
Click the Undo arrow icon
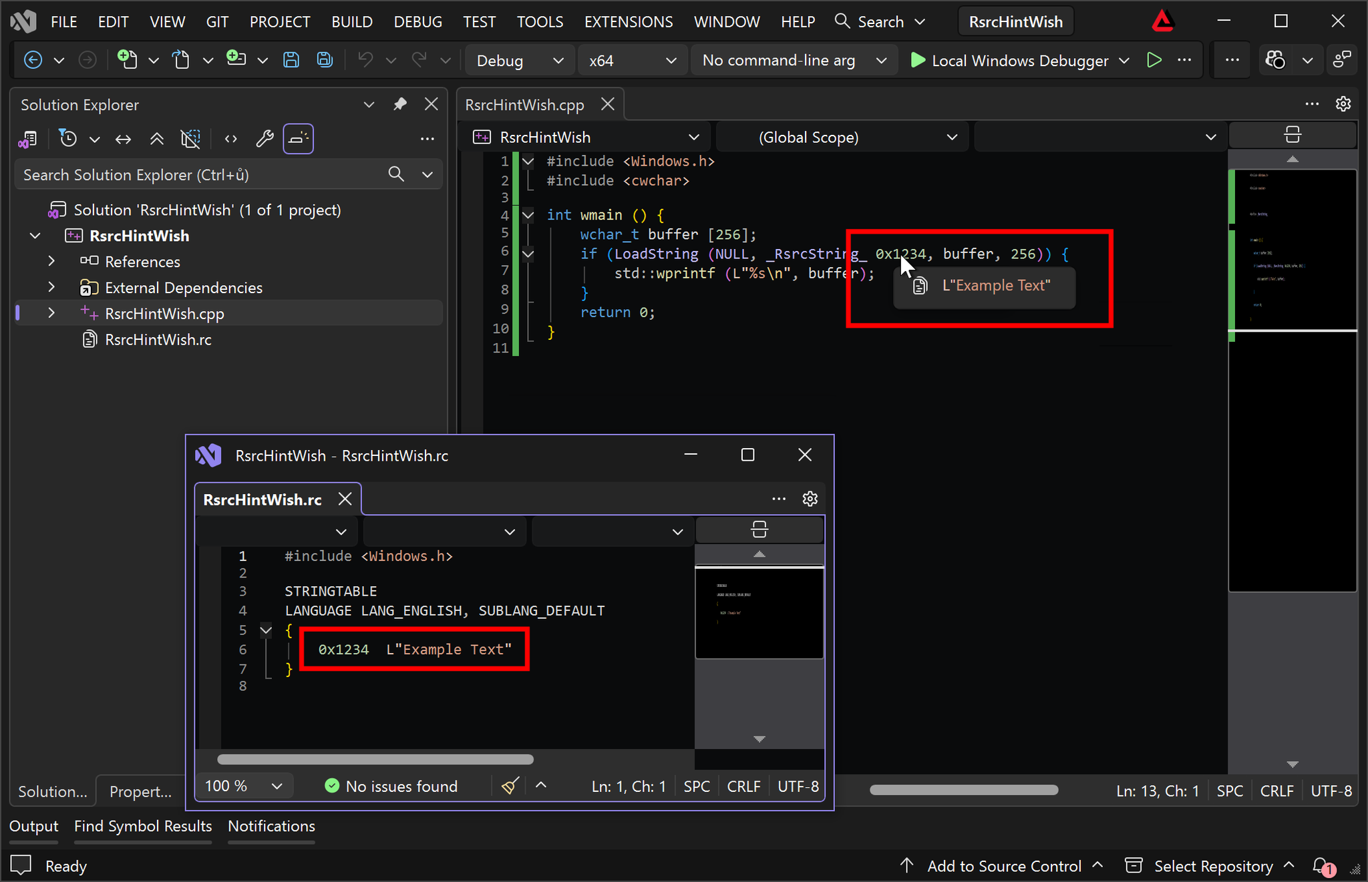[x=365, y=60]
